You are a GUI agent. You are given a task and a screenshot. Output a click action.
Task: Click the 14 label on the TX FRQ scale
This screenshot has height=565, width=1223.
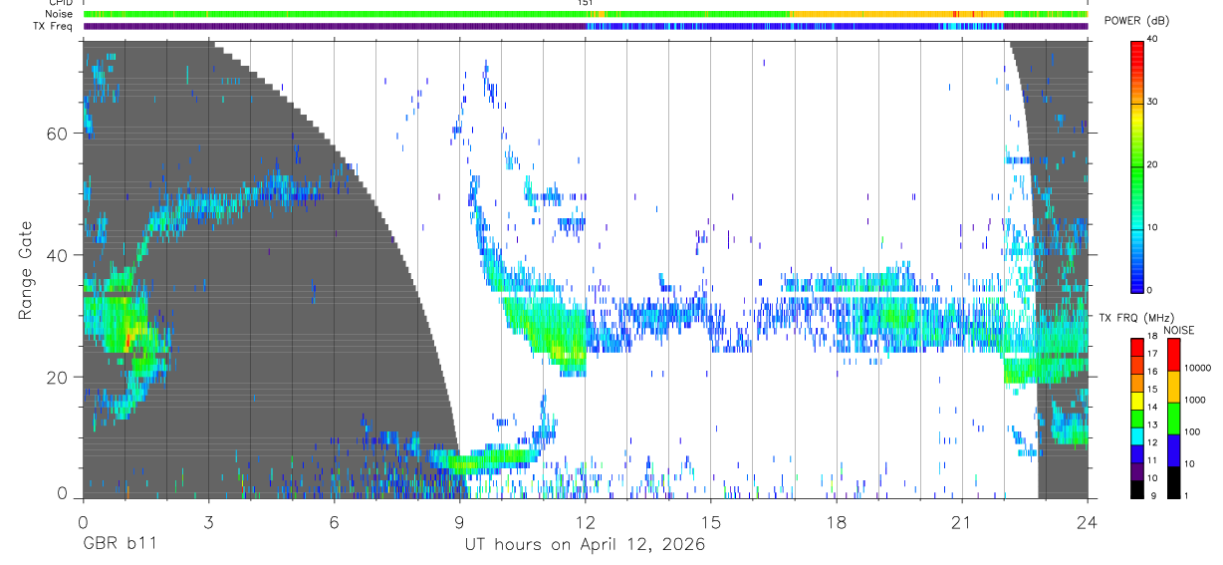(1153, 408)
